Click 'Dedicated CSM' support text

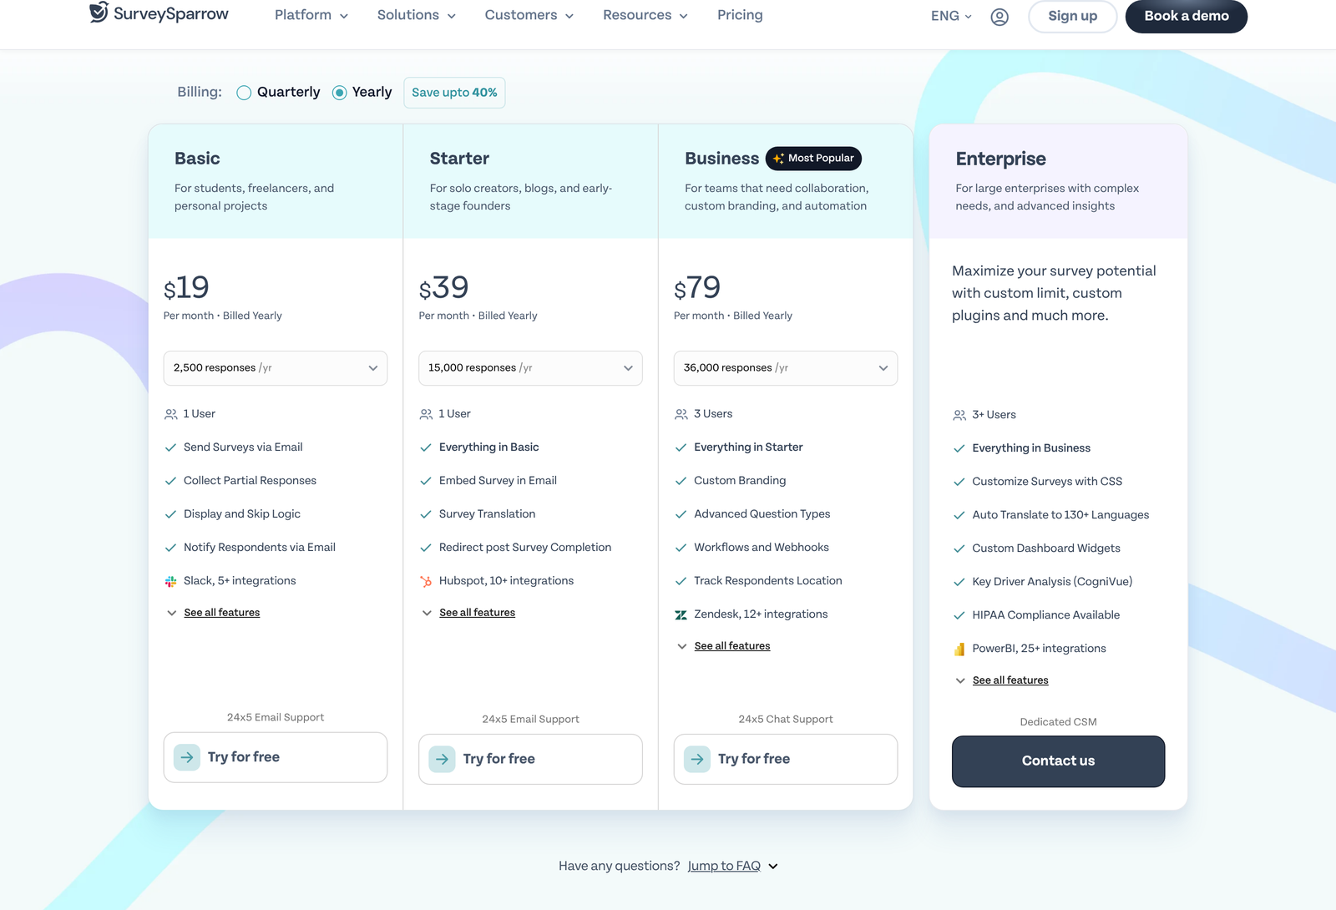click(1058, 722)
